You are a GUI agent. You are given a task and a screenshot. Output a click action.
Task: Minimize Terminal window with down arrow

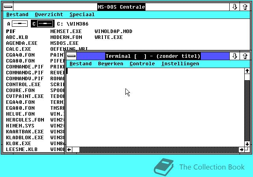pyautogui.click(x=234, y=56)
